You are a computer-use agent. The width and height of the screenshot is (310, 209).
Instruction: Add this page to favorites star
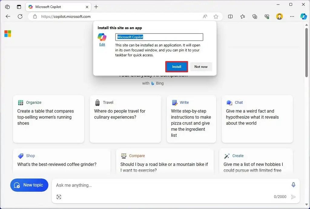[x=216, y=16]
